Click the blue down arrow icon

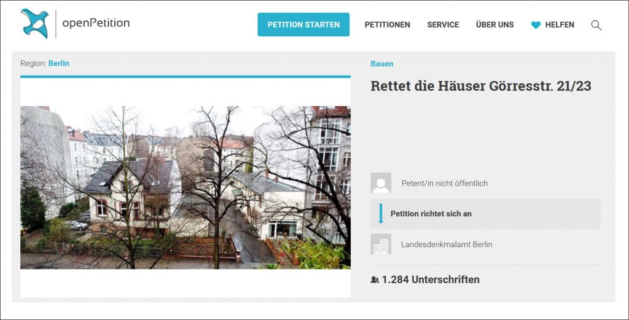(x=381, y=214)
